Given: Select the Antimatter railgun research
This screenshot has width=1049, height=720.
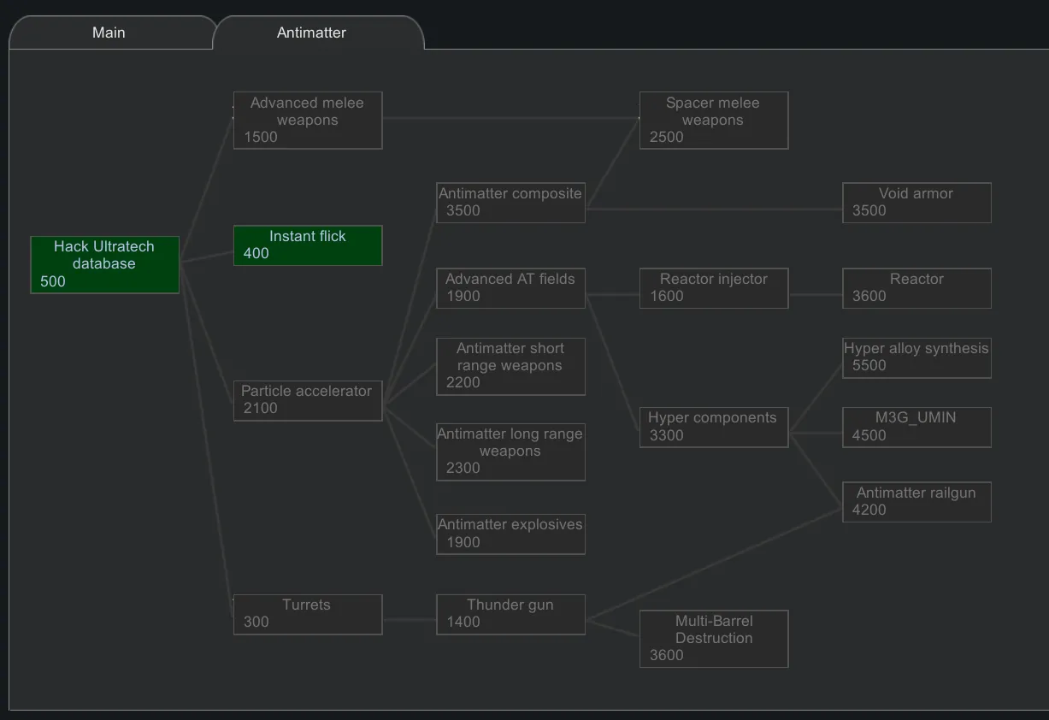Looking at the screenshot, I should tap(916, 502).
